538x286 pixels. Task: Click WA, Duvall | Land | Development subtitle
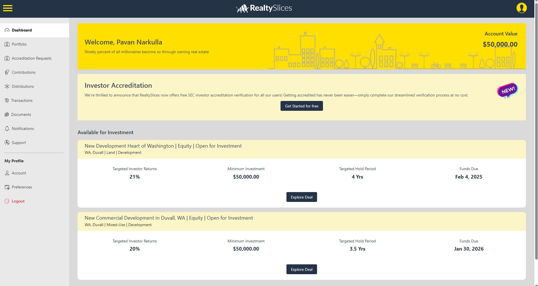click(113, 153)
